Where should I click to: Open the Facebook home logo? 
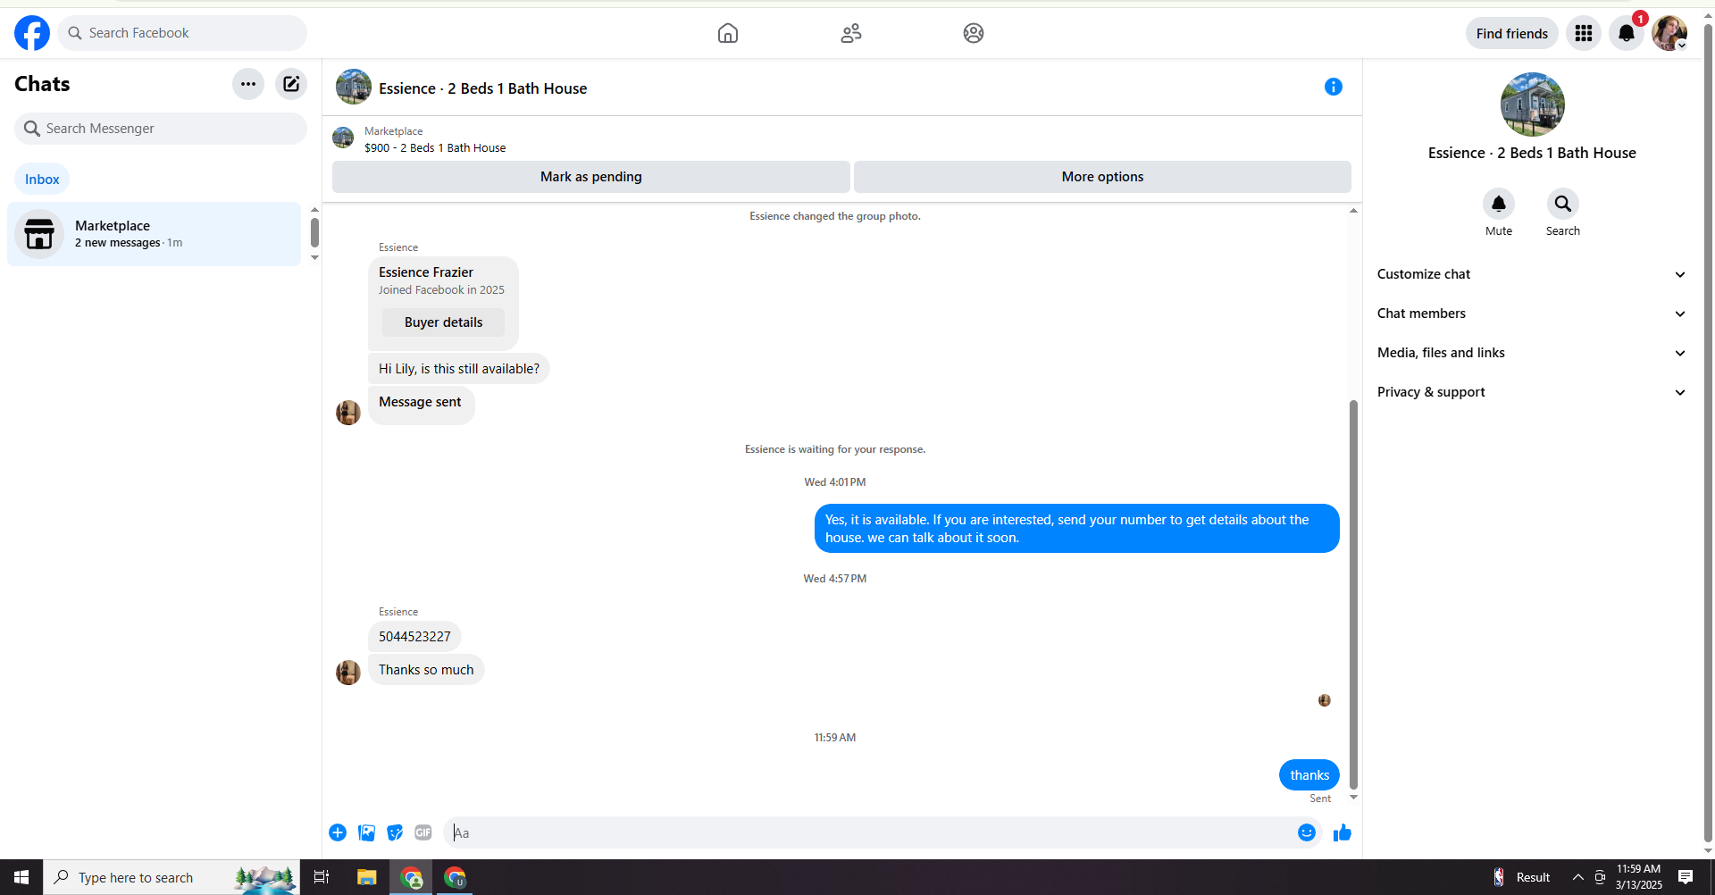[32, 33]
